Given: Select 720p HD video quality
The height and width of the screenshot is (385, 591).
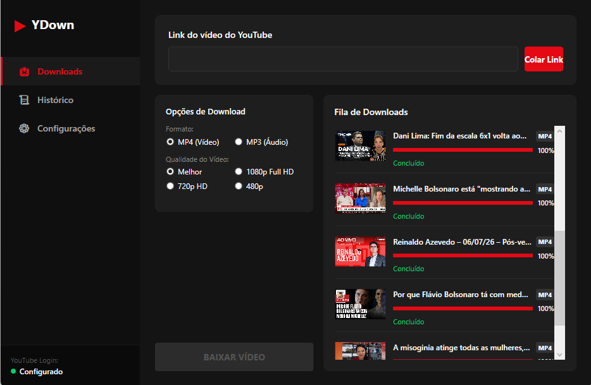Looking at the screenshot, I should [x=187, y=186].
